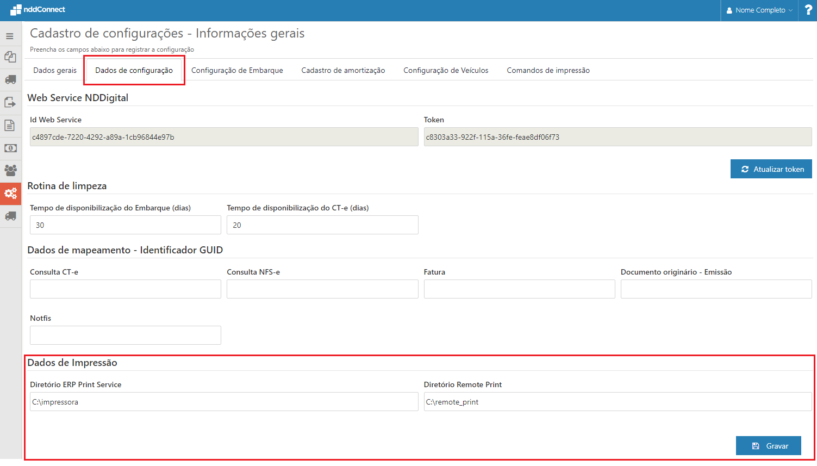Screen dimensions: 817x466
Task: Save settings with the Gravar button
Action: pos(769,446)
